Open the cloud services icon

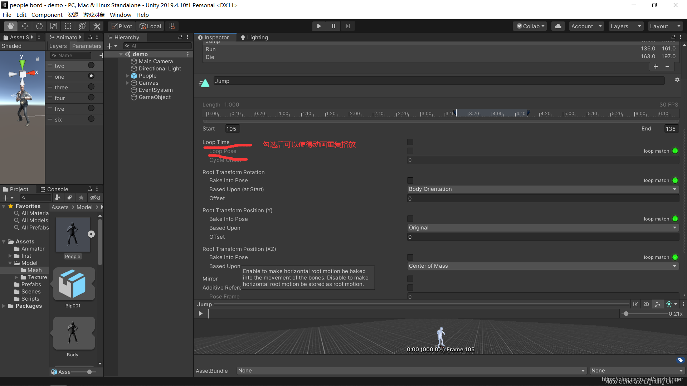point(558,26)
